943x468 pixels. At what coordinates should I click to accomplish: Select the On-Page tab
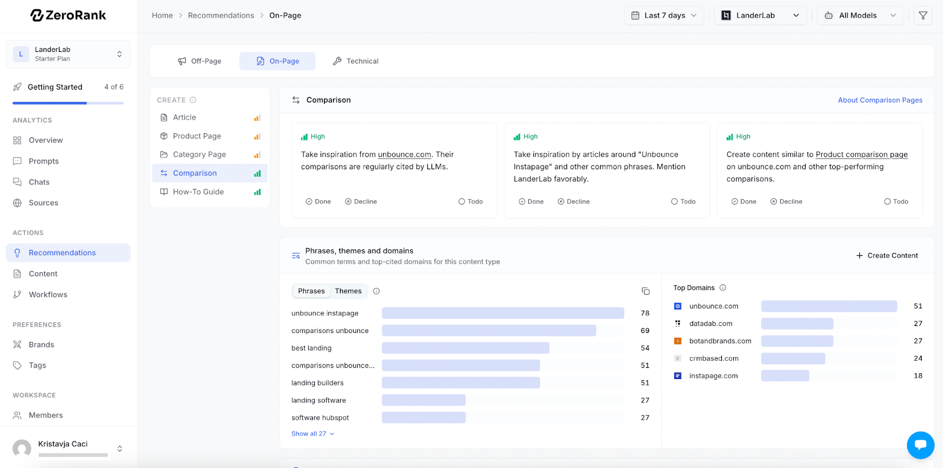[x=277, y=61]
